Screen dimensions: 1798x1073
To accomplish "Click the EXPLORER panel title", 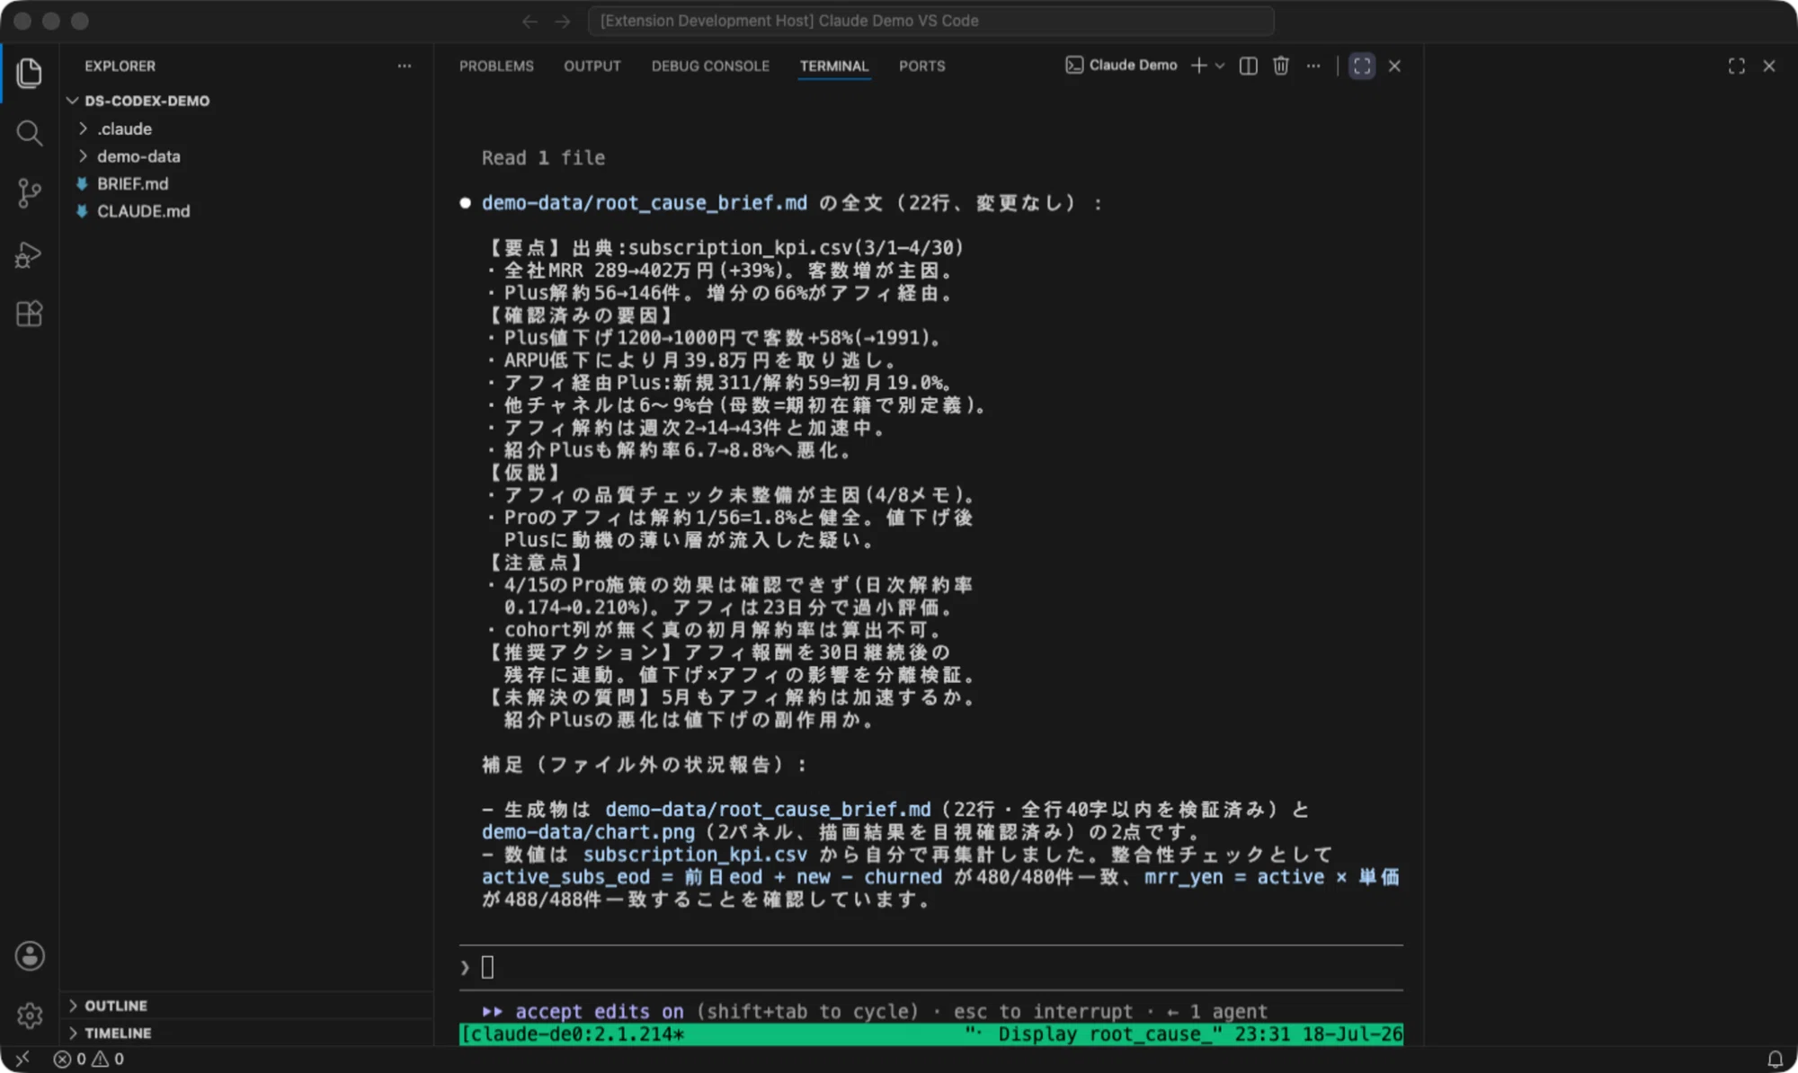I will pyautogui.click(x=120, y=66).
